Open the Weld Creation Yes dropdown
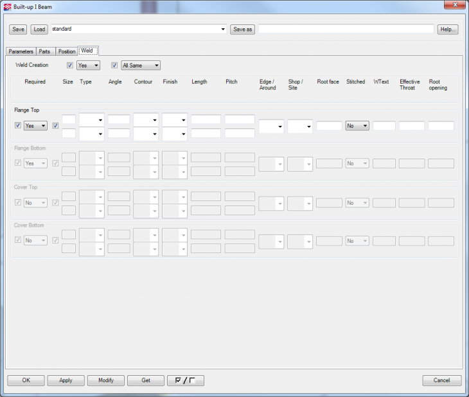 (x=88, y=66)
